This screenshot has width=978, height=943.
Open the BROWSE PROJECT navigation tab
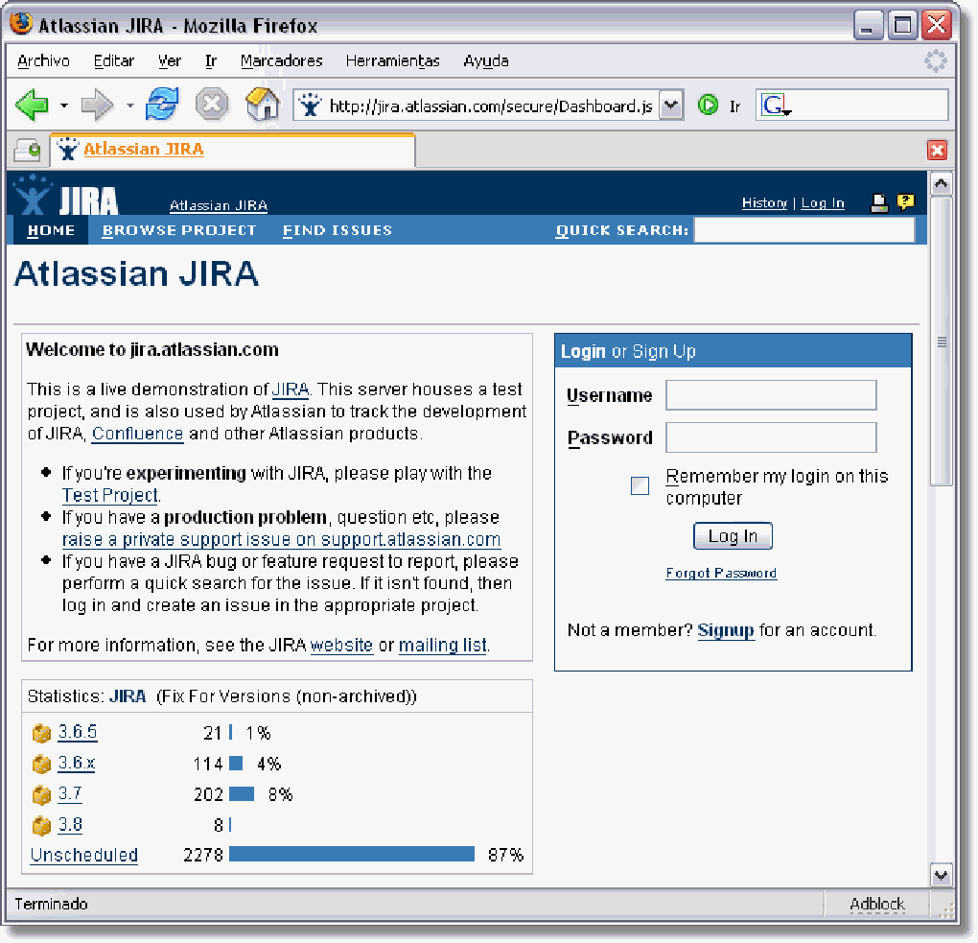pyautogui.click(x=179, y=230)
